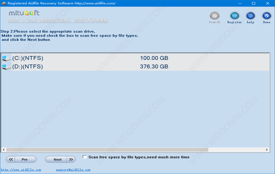Click the horizontal scrollbar left arrow

pyautogui.click(x=3, y=150)
